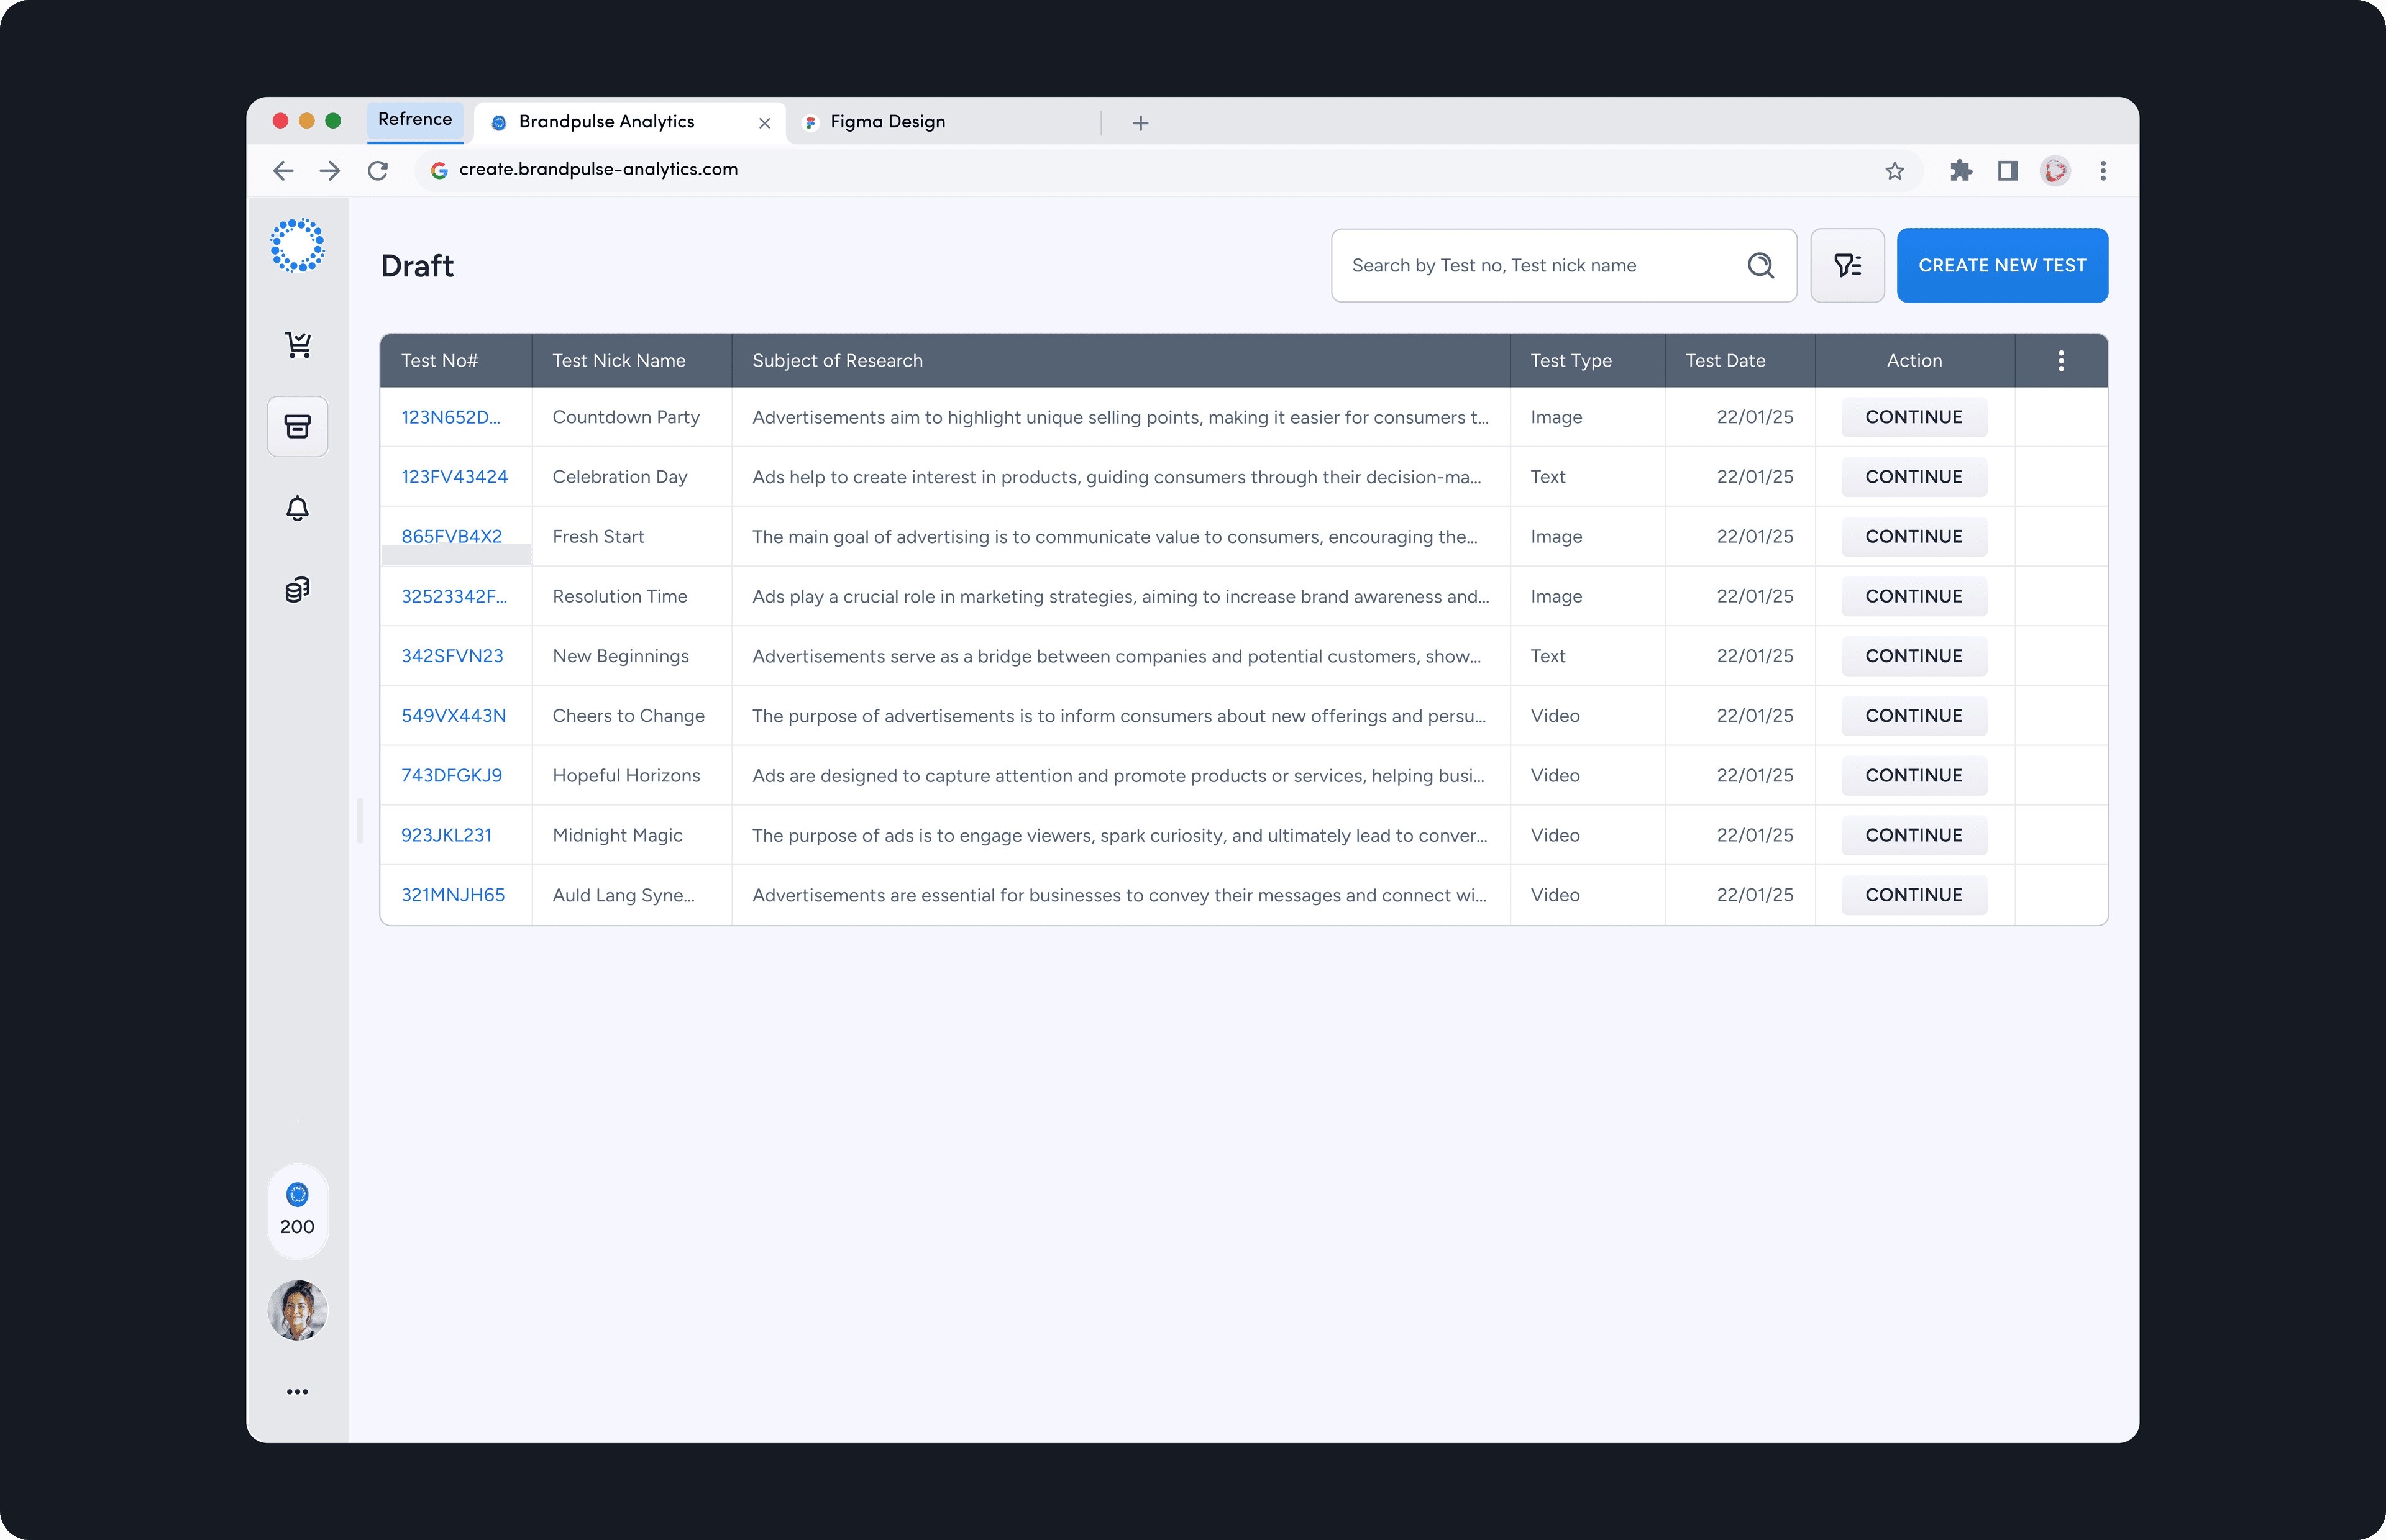2386x1540 pixels.
Task: Click the search magnifier icon
Action: point(1760,265)
